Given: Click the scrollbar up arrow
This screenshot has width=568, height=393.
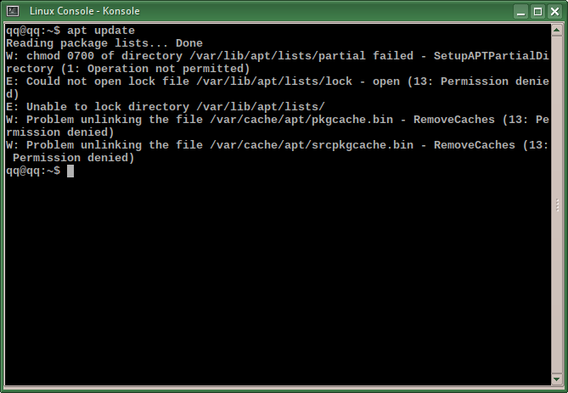Looking at the screenshot, I should tap(557, 31).
